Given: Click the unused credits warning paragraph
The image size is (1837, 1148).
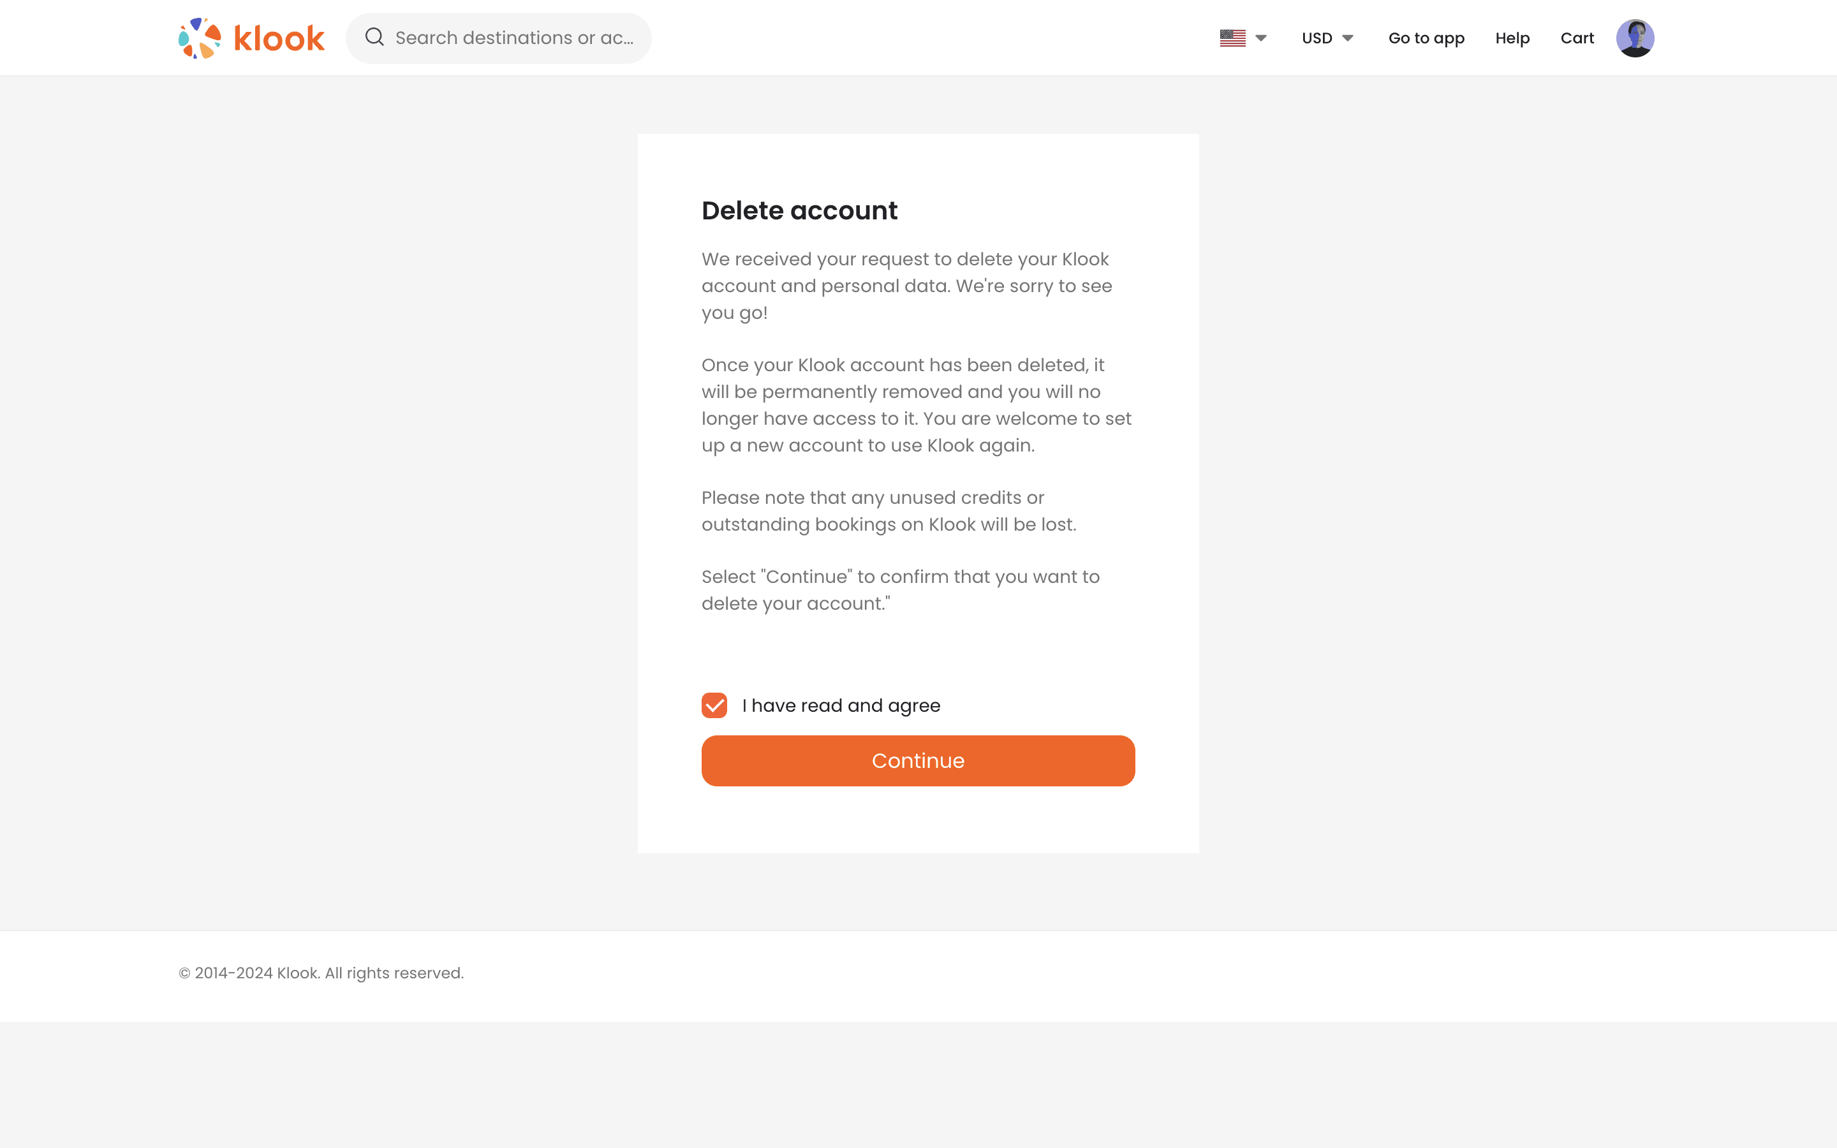Looking at the screenshot, I should 888,511.
